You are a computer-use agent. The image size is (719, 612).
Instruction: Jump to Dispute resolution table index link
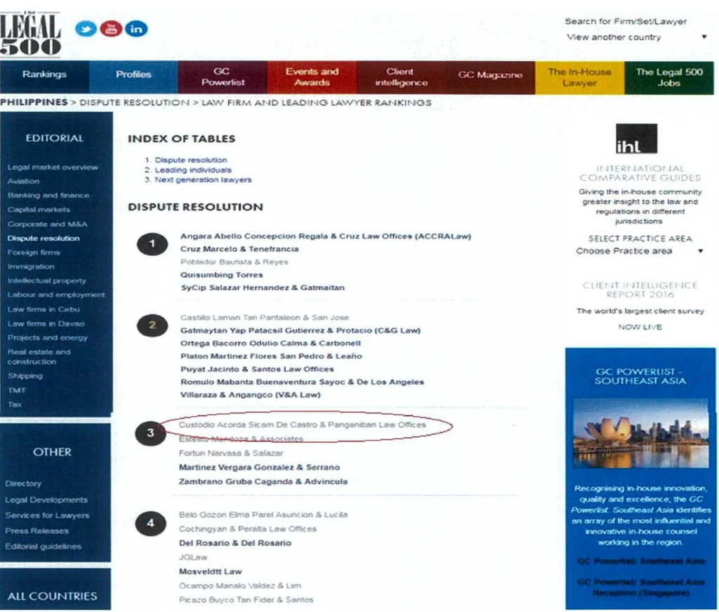pos(191,160)
